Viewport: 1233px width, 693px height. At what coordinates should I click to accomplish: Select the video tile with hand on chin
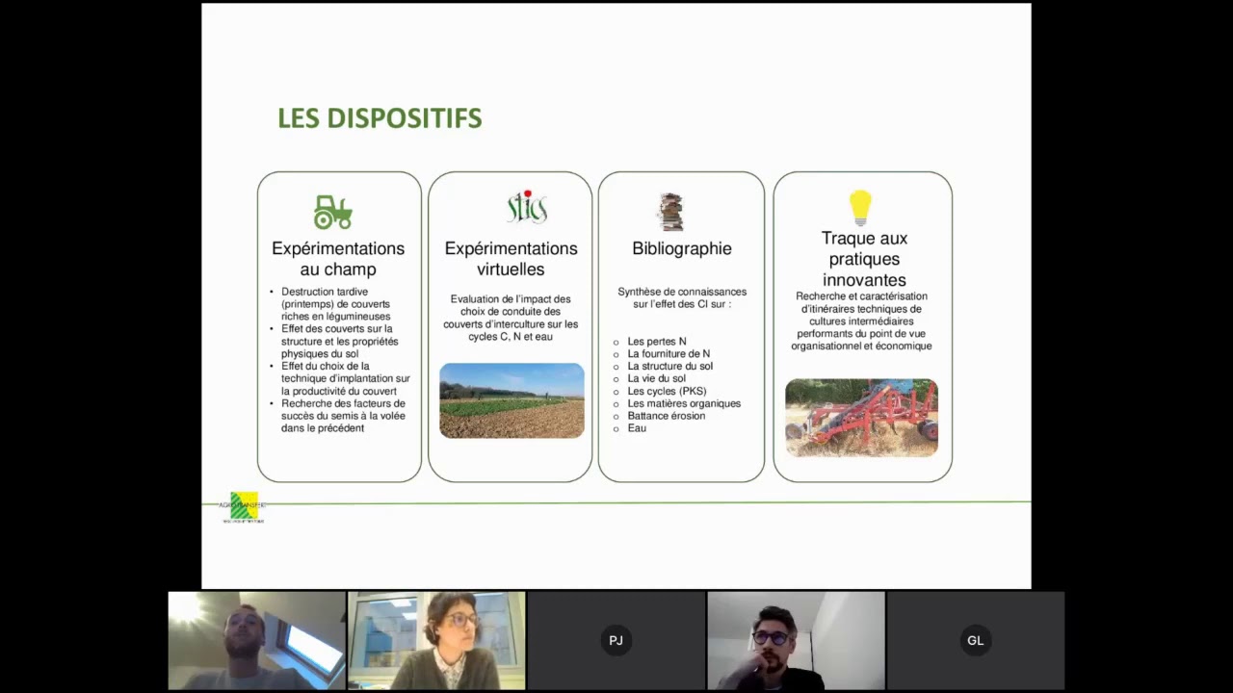(x=796, y=640)
